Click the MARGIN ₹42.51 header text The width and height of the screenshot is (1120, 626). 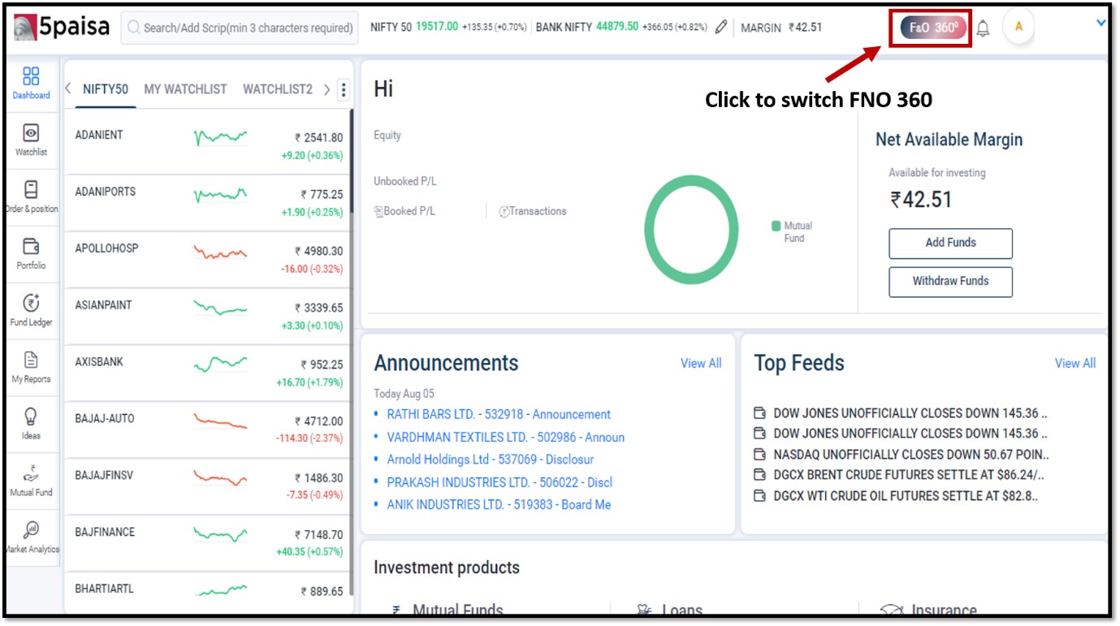click(x=781, y=28)
